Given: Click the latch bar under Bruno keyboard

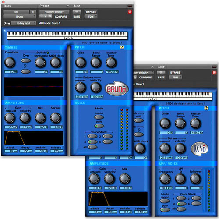Looking at the screenshot, I should pos(67,38).
